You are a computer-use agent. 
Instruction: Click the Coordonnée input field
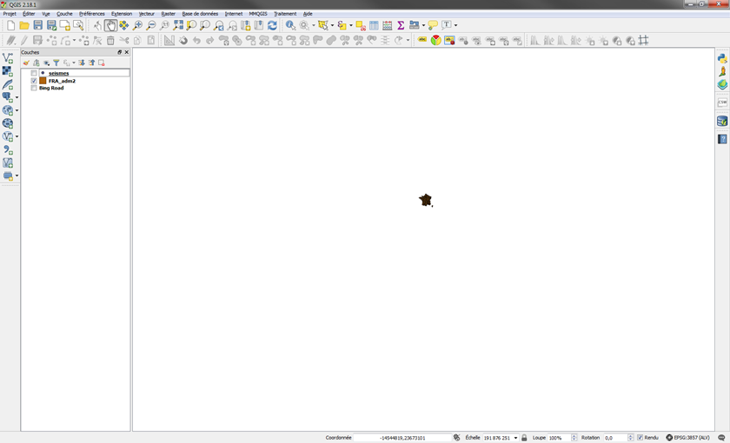tap(402, 438)
